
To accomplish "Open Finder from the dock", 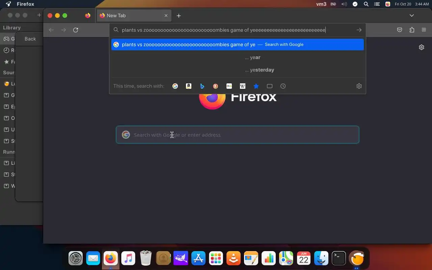I will pyautogui.click(x=321, y=259).
